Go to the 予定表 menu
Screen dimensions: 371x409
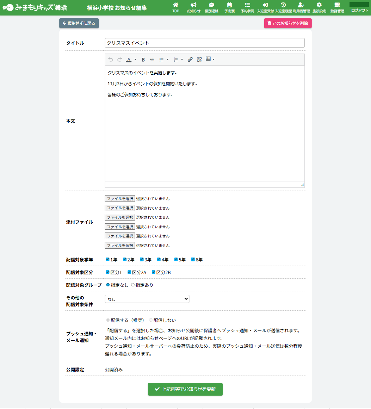click(x=229, y=7)
